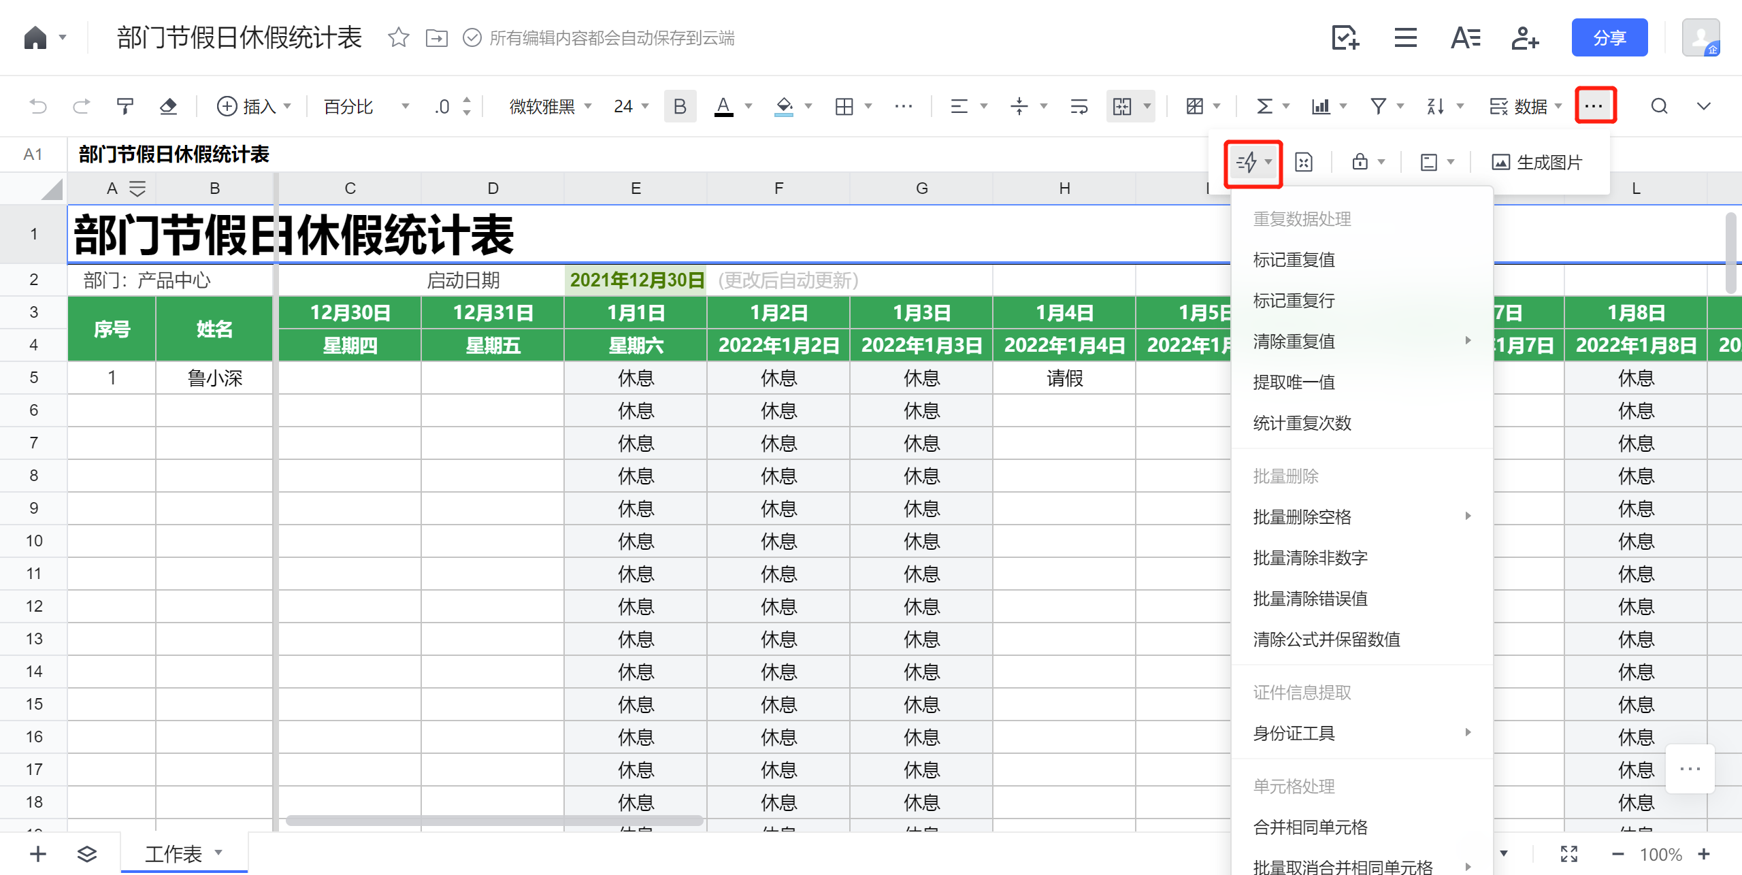This screenshot has width=1742, height=875.
Task: Select 标记重复值 menu item
Action: [1294, 260]
